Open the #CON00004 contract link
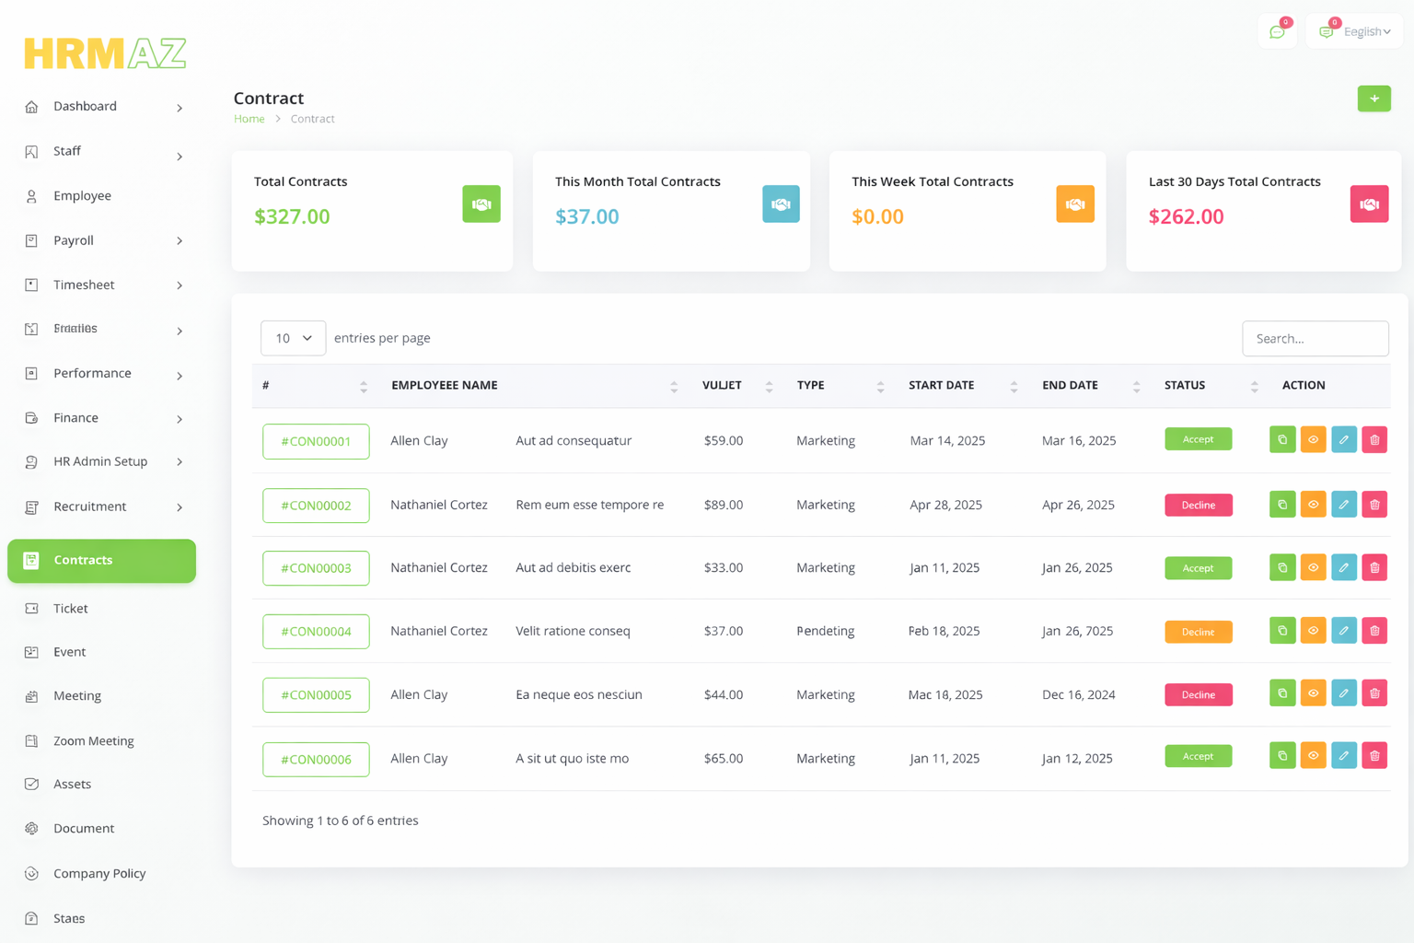Image resolution: width=1414 pixels, height=943 pixels. point(316,632)
